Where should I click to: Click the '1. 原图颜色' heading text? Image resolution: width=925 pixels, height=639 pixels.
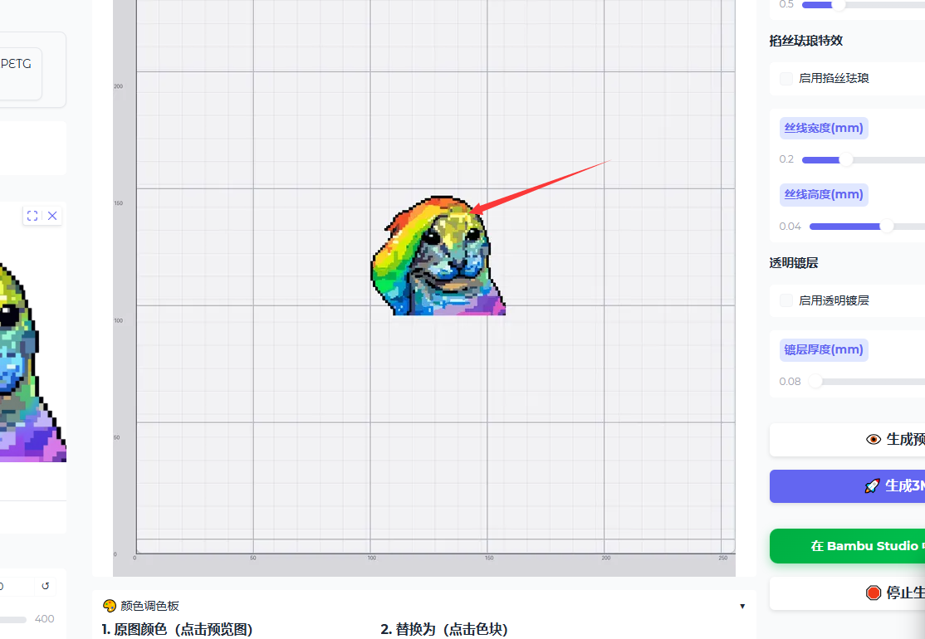[177, 630]
